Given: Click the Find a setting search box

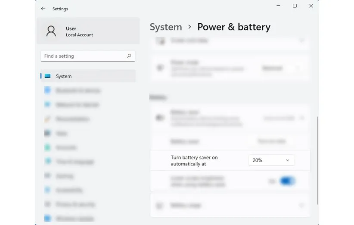Looking at the screenshot, I should [x=84, y=56].
